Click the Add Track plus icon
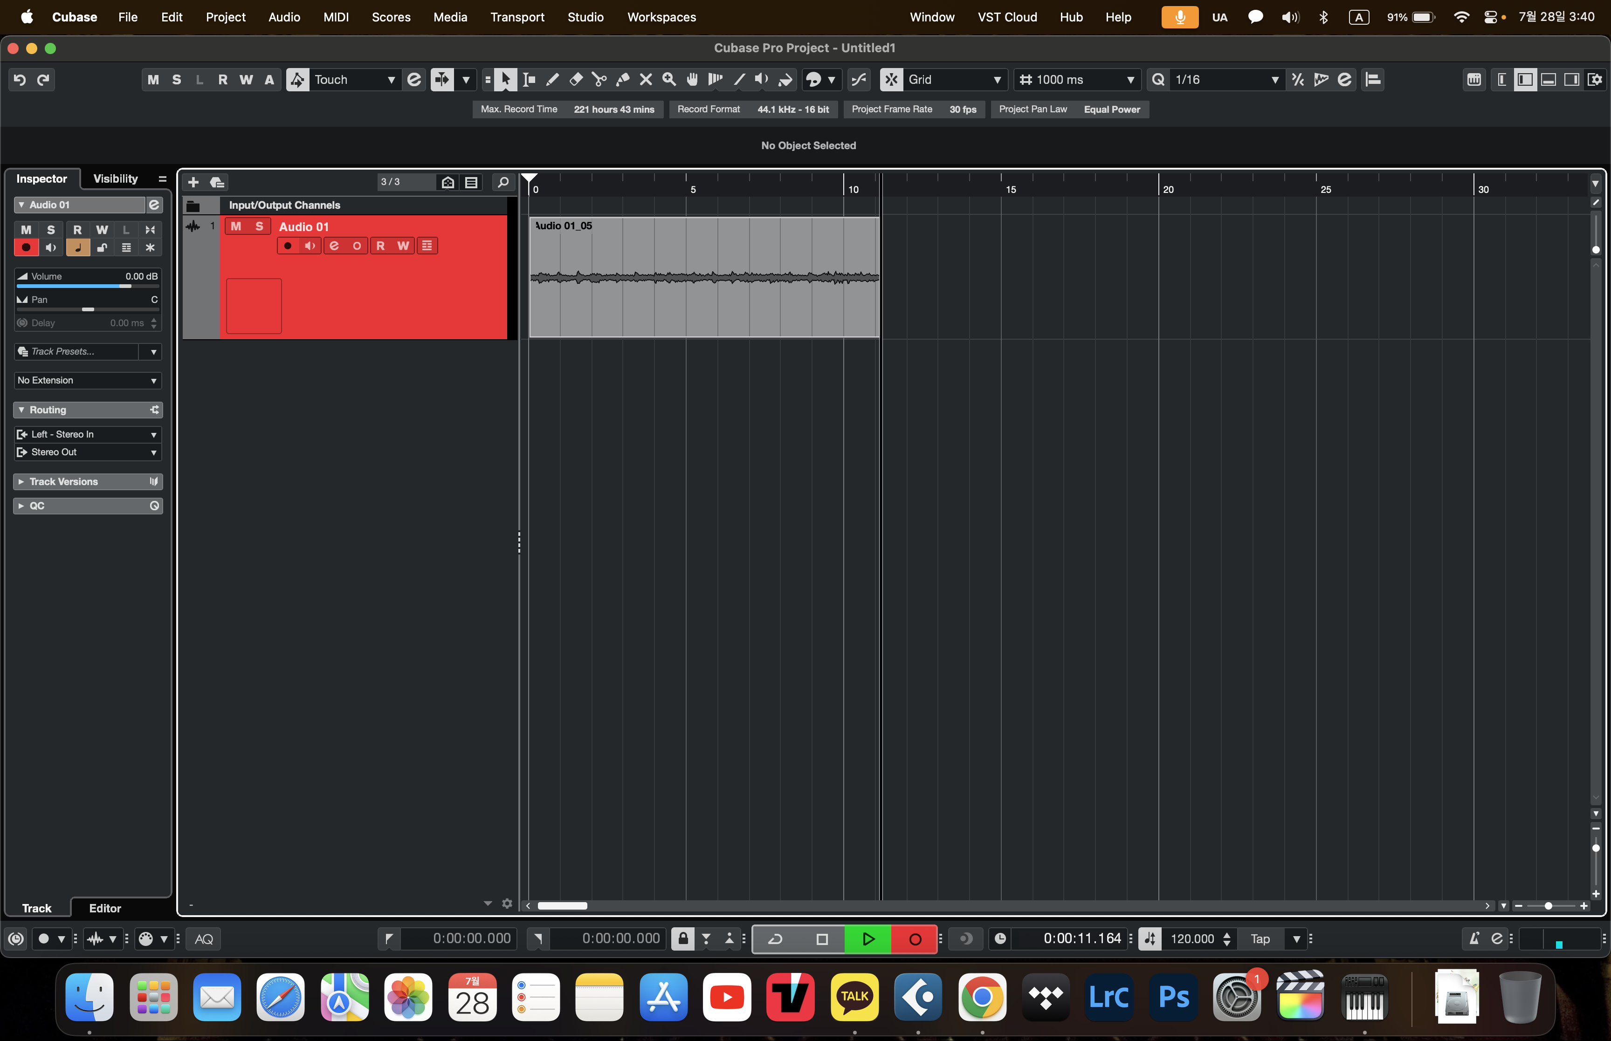Screen dimensions: 1611x1041 193,183
